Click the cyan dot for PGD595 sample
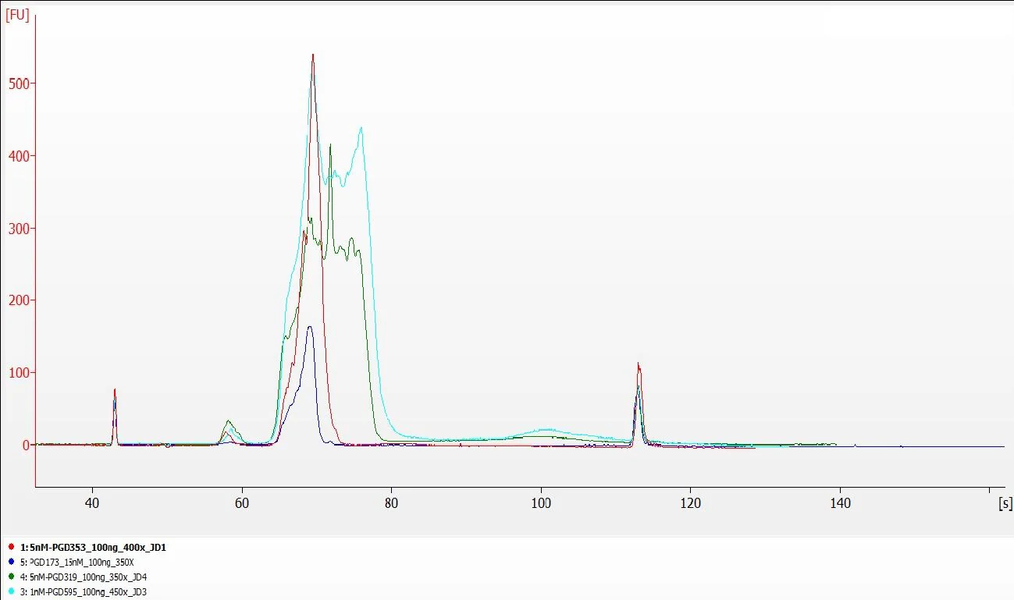The image size is (1014, 600). [11, 591]
